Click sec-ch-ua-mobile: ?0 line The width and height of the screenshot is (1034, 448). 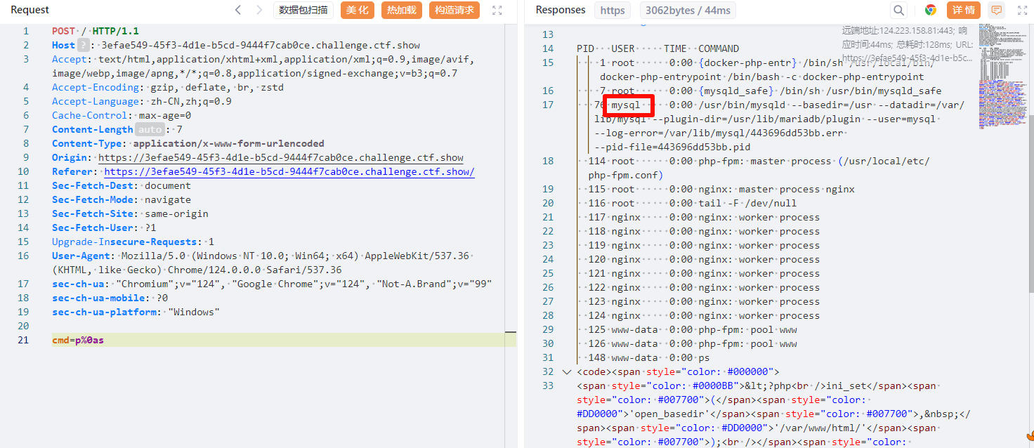pyautogui.click(x=110, y=298)
